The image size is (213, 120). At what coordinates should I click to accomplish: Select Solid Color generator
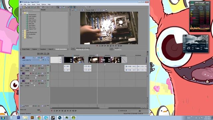31,24
